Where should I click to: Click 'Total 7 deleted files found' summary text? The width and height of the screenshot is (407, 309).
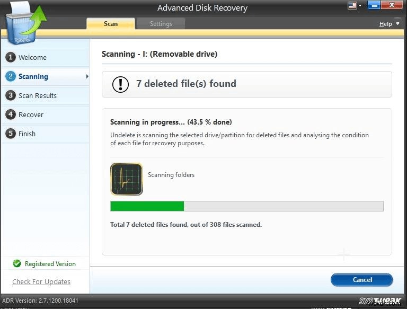[x=186, y=225]
